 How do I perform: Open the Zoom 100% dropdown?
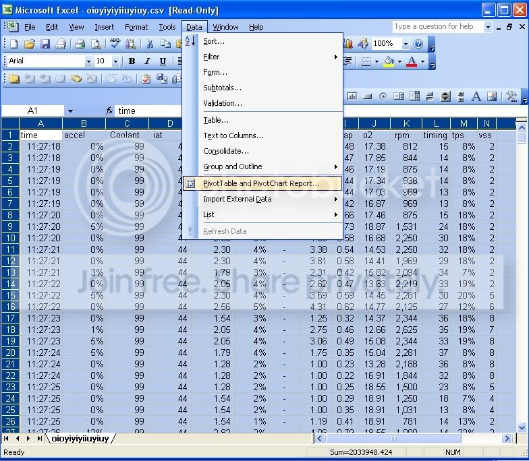pyautogui.click(x=406, y=44)
